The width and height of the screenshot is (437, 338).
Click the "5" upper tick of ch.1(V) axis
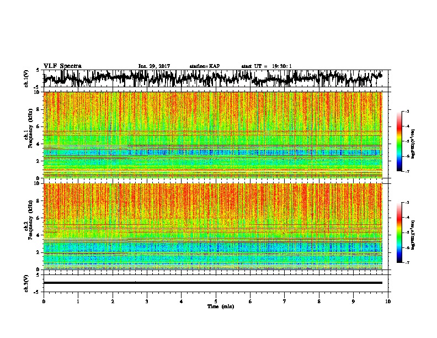pyautogui.click(x=38, y=70)
